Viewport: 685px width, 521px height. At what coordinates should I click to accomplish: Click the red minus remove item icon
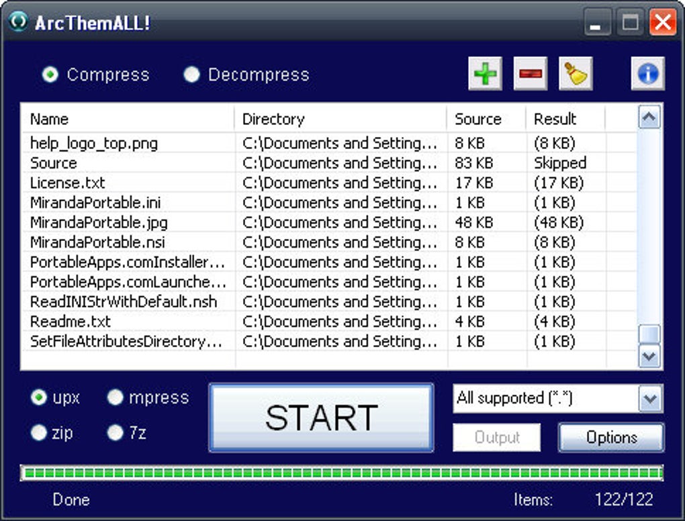point(531,73)
